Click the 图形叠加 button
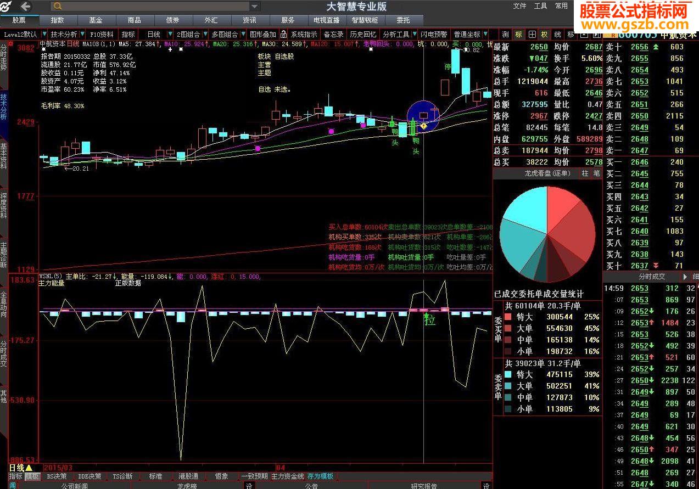 point(263,34)
